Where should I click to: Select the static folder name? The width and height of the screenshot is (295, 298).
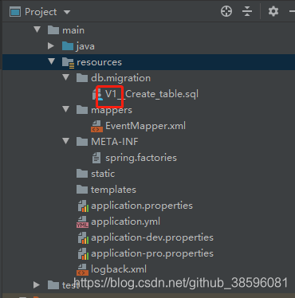[x=103, y=174]
